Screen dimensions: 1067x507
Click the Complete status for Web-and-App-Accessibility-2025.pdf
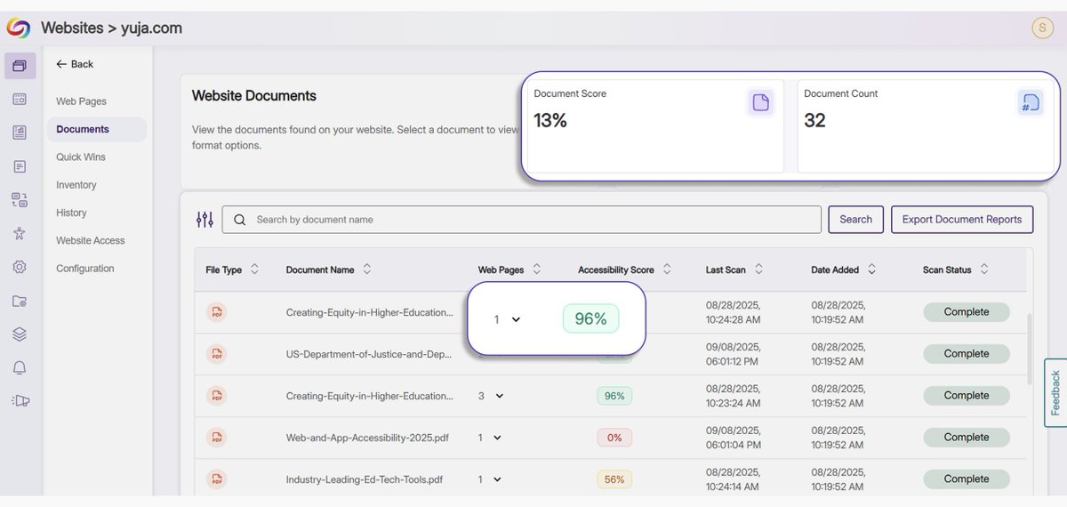point(967,438)
